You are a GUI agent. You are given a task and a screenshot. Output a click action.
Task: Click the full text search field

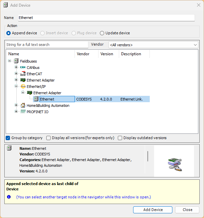pyautogui.click(x=47, y=45)
